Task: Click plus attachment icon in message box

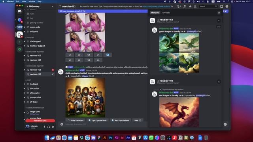Action: pos(62,124)
